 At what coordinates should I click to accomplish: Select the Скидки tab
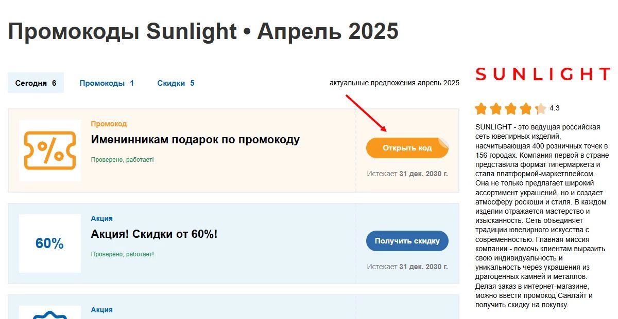click(176, 83)
